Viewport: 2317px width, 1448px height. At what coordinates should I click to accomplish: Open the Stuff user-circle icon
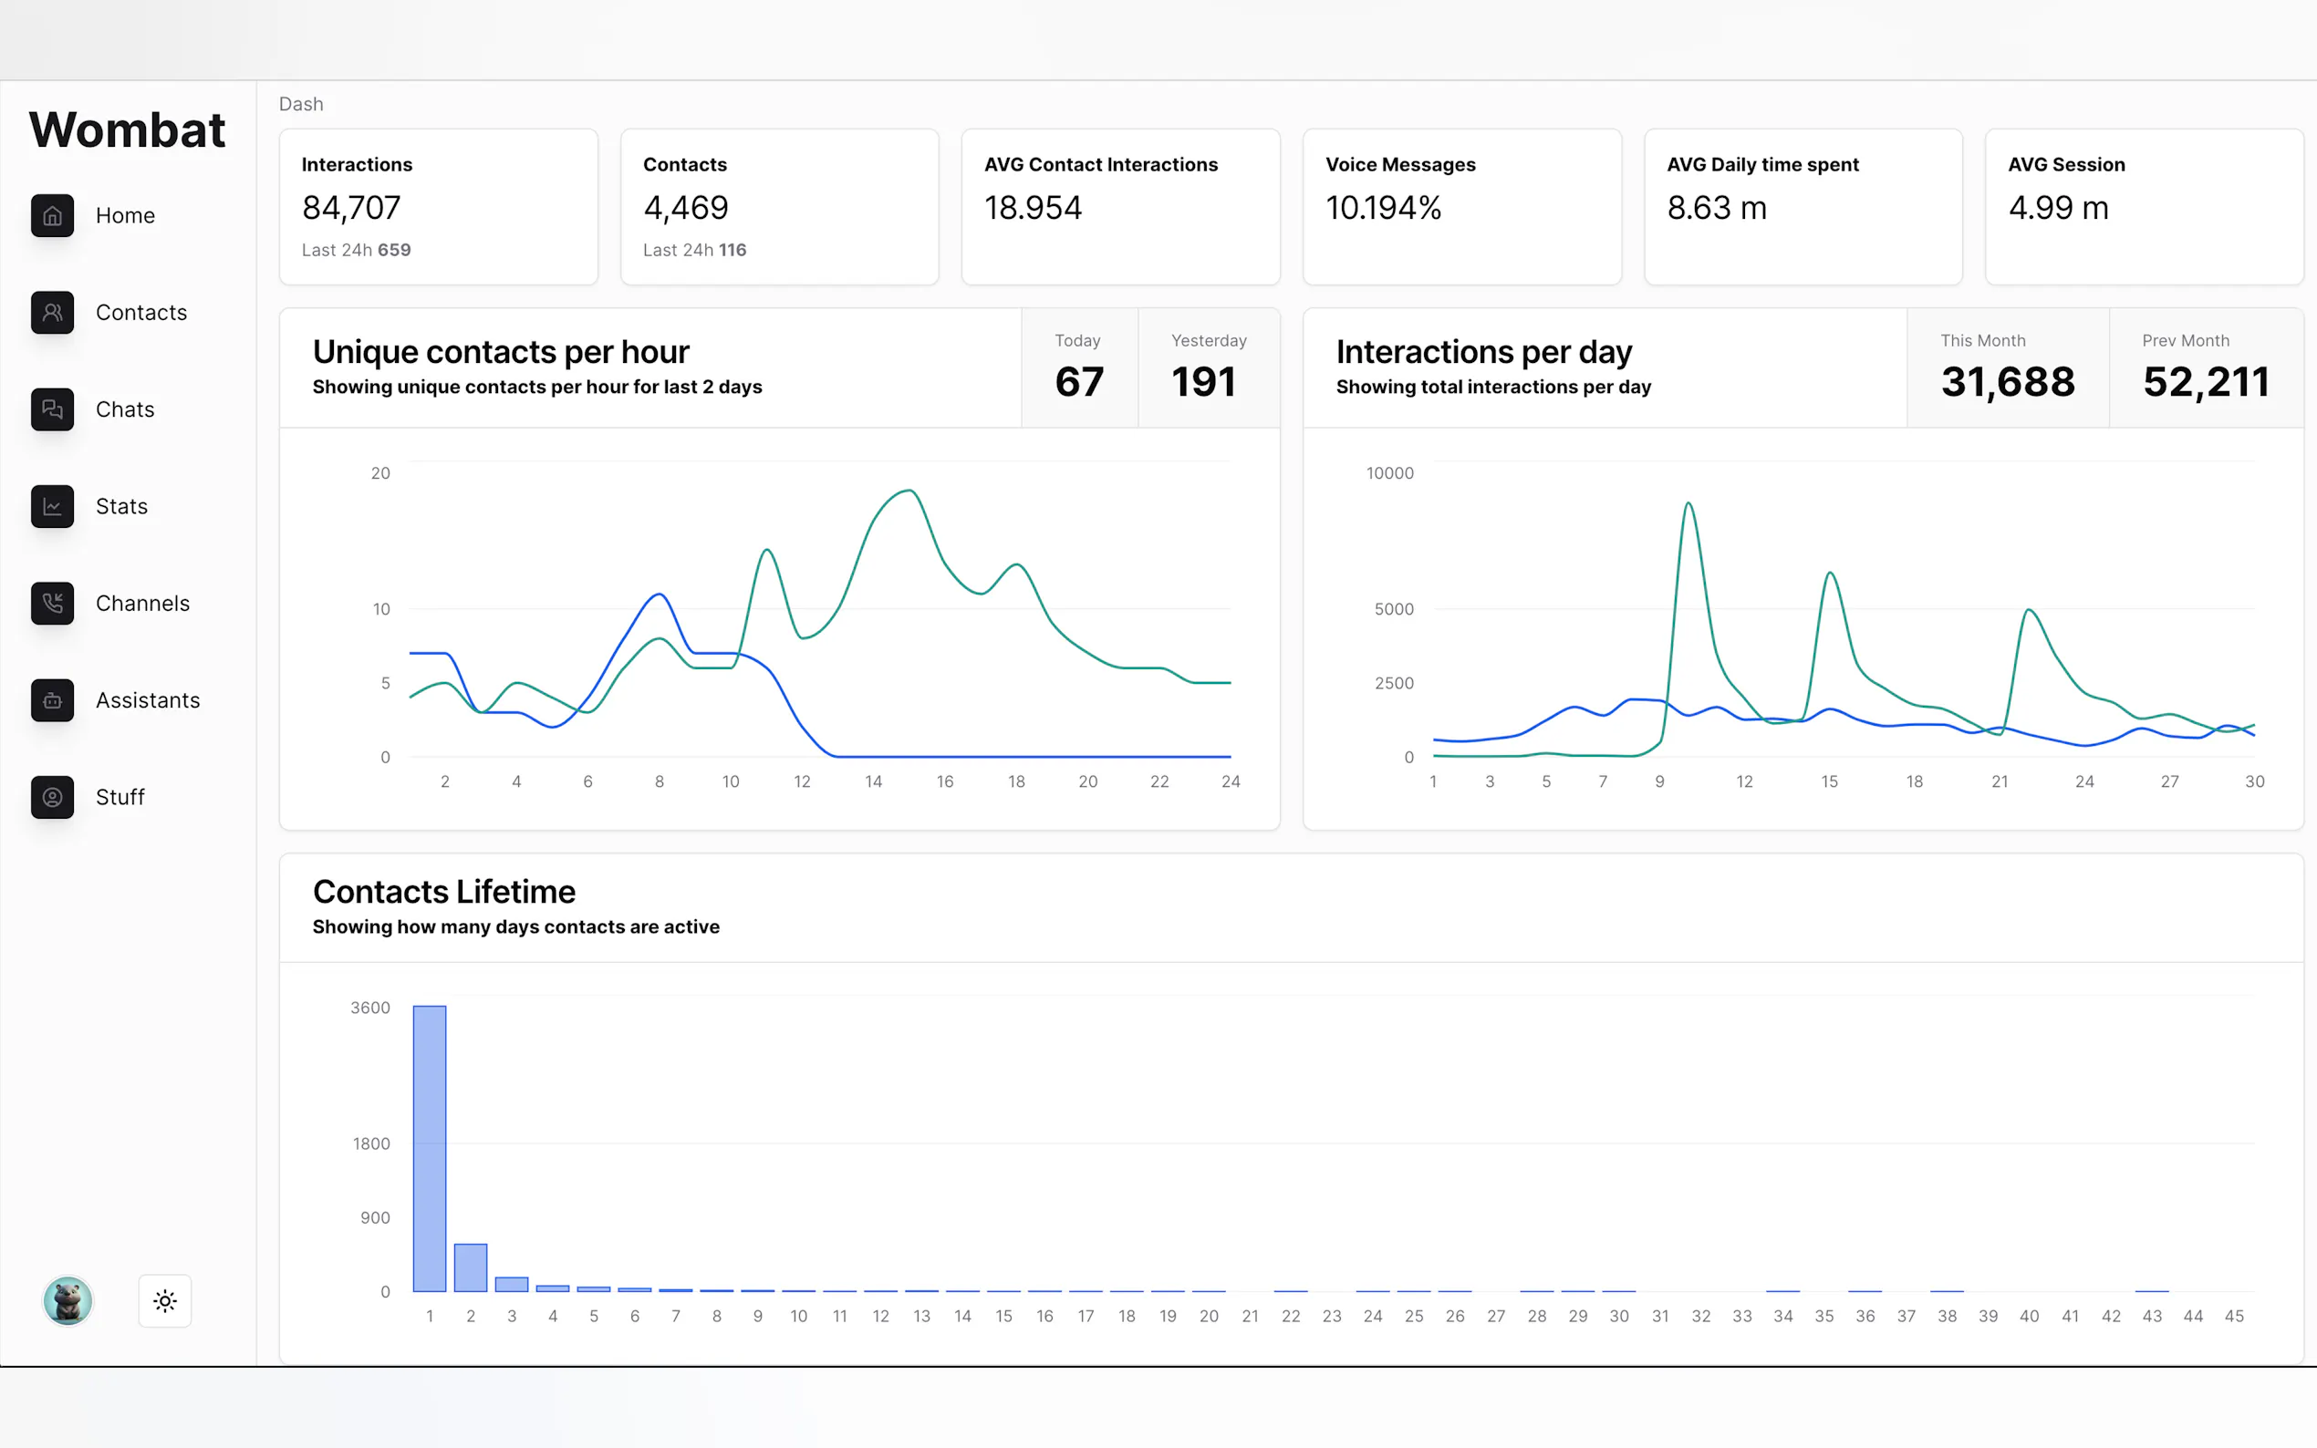[52, 797]
